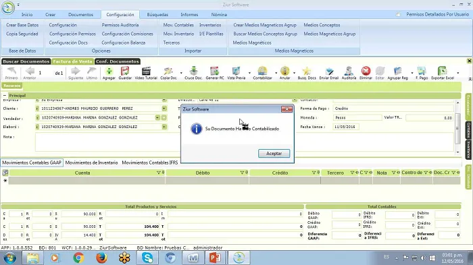Click the Agrupar Reg icon

pyautogui.click(x=397, y=71)
